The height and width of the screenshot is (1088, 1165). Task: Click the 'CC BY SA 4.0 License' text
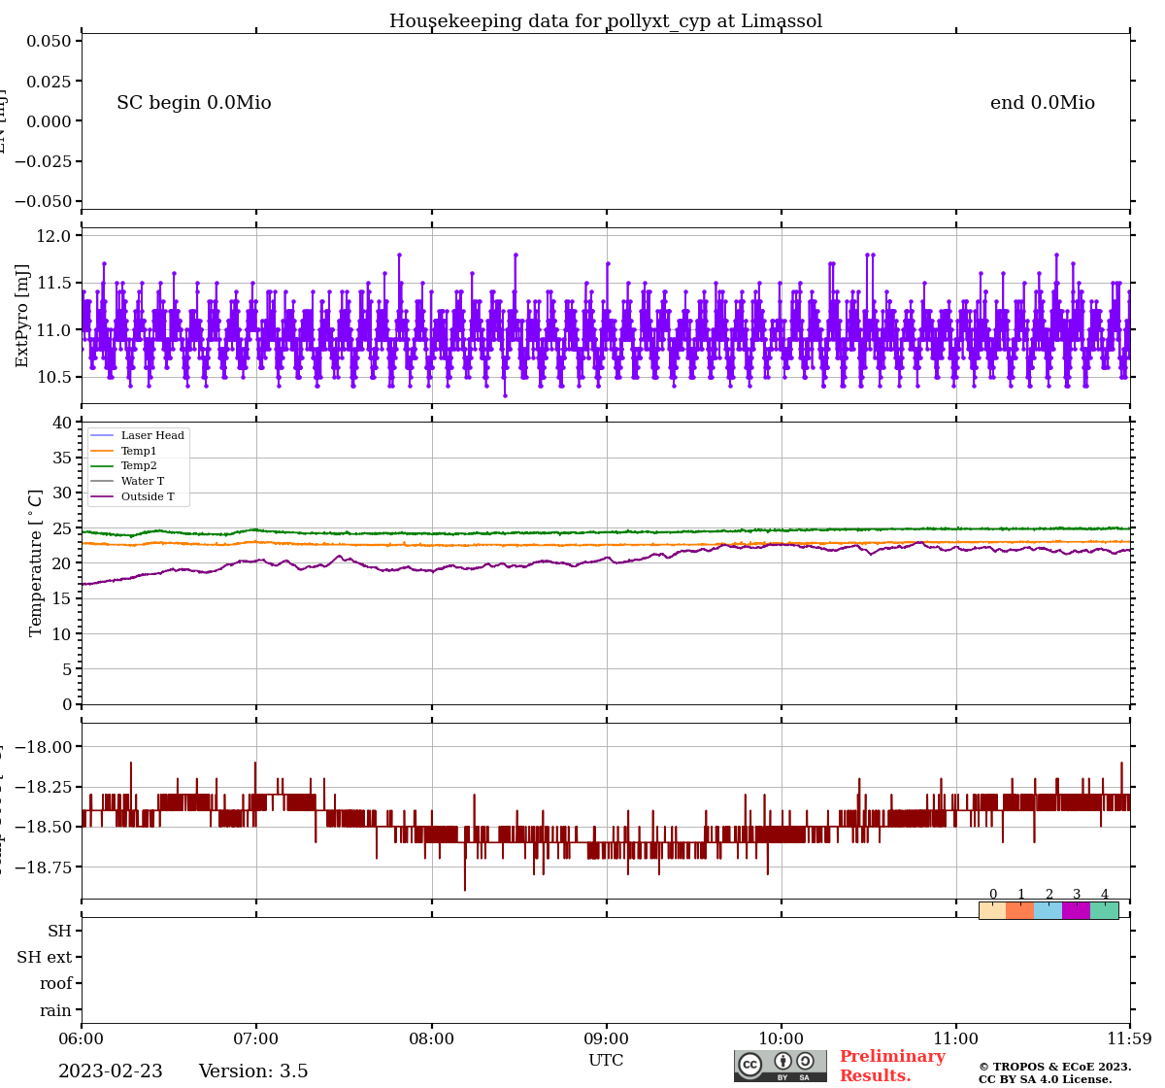(1046, 1079)
